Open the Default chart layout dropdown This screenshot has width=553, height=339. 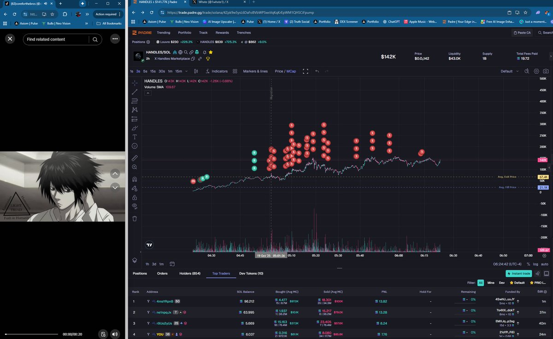[x=510, y=71]
